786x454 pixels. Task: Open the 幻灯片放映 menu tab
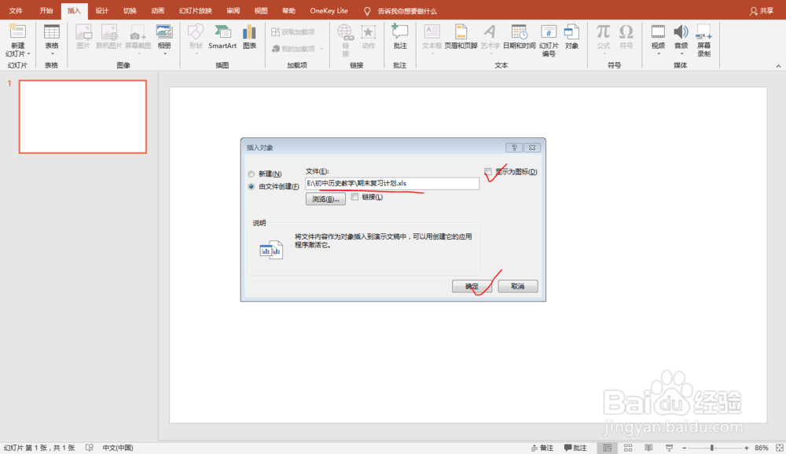coord(195,11)
